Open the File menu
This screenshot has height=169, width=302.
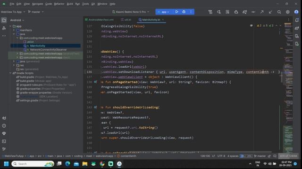tap(12, 4)
